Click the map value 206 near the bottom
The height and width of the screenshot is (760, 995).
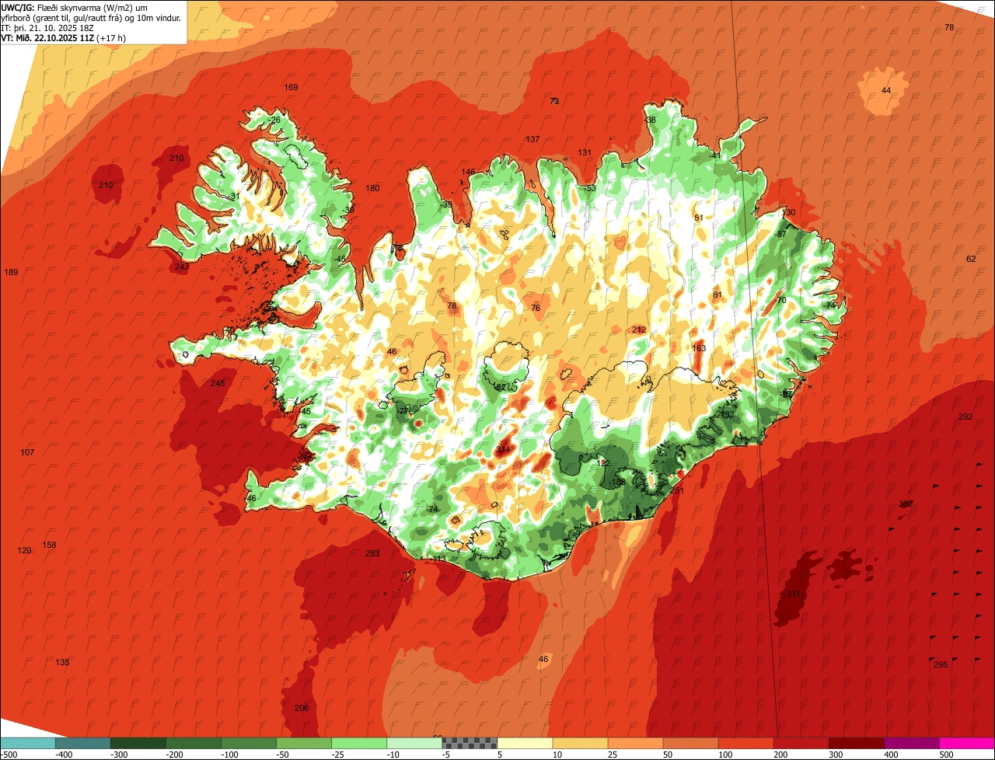click(302, 708)
